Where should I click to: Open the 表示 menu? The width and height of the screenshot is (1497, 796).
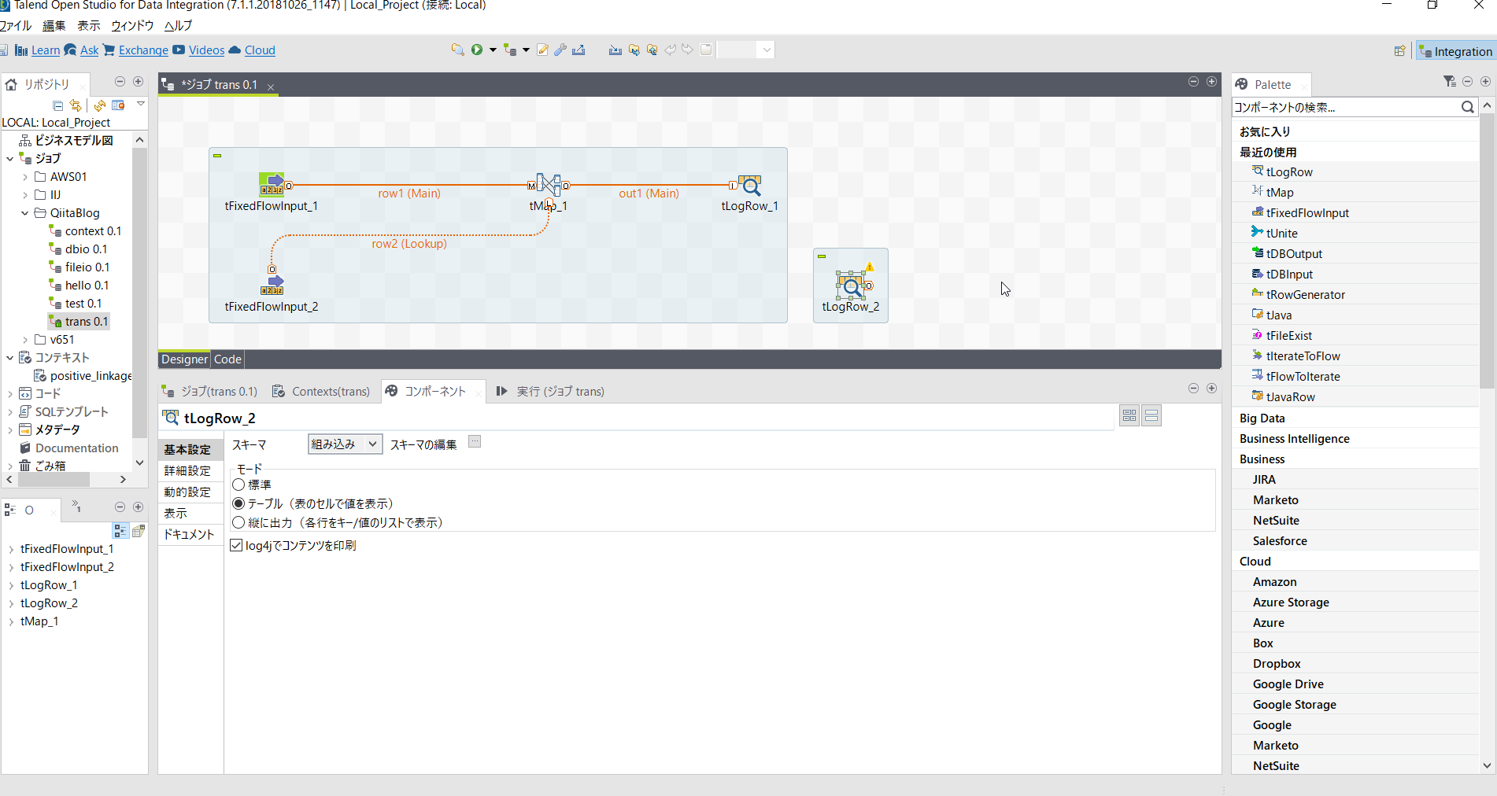tap(87, 25)
